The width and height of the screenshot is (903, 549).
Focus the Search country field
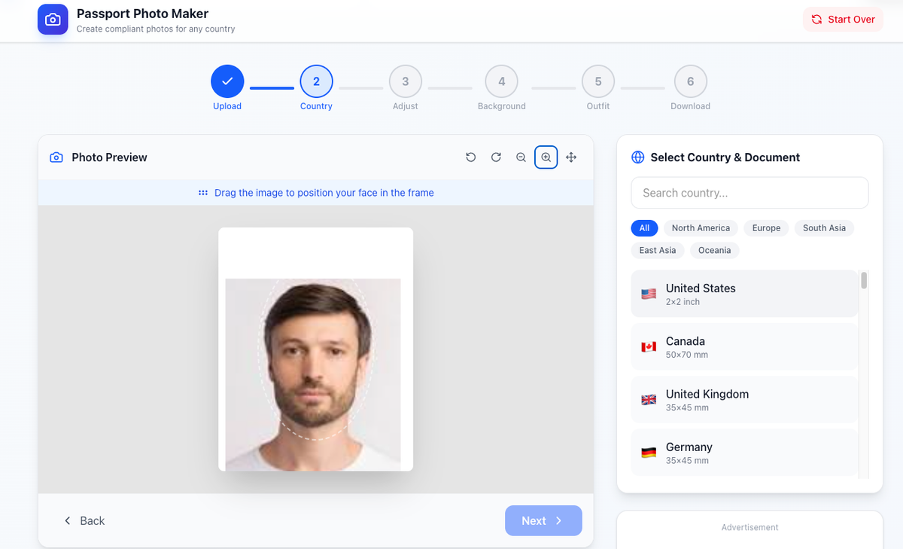coord(749,193)
